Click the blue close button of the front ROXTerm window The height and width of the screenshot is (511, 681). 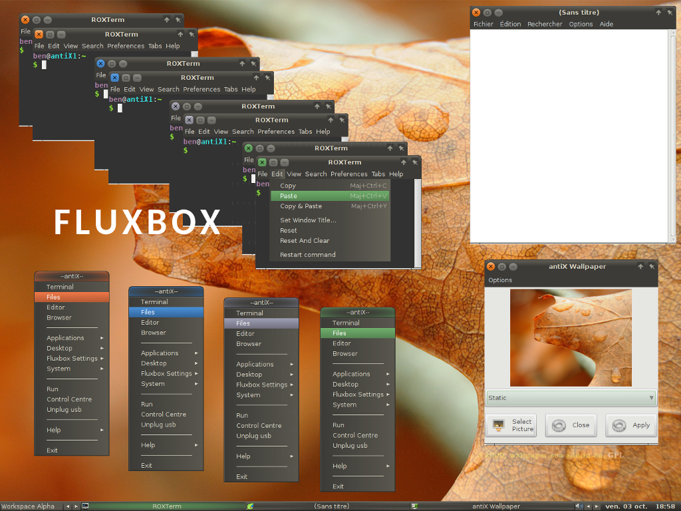click(x=114, y=78)
